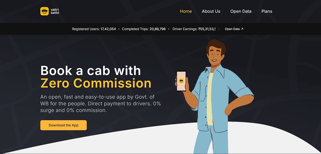
Task: Click the Driver Earnings figure in ticker
Action: pos(194,29)
